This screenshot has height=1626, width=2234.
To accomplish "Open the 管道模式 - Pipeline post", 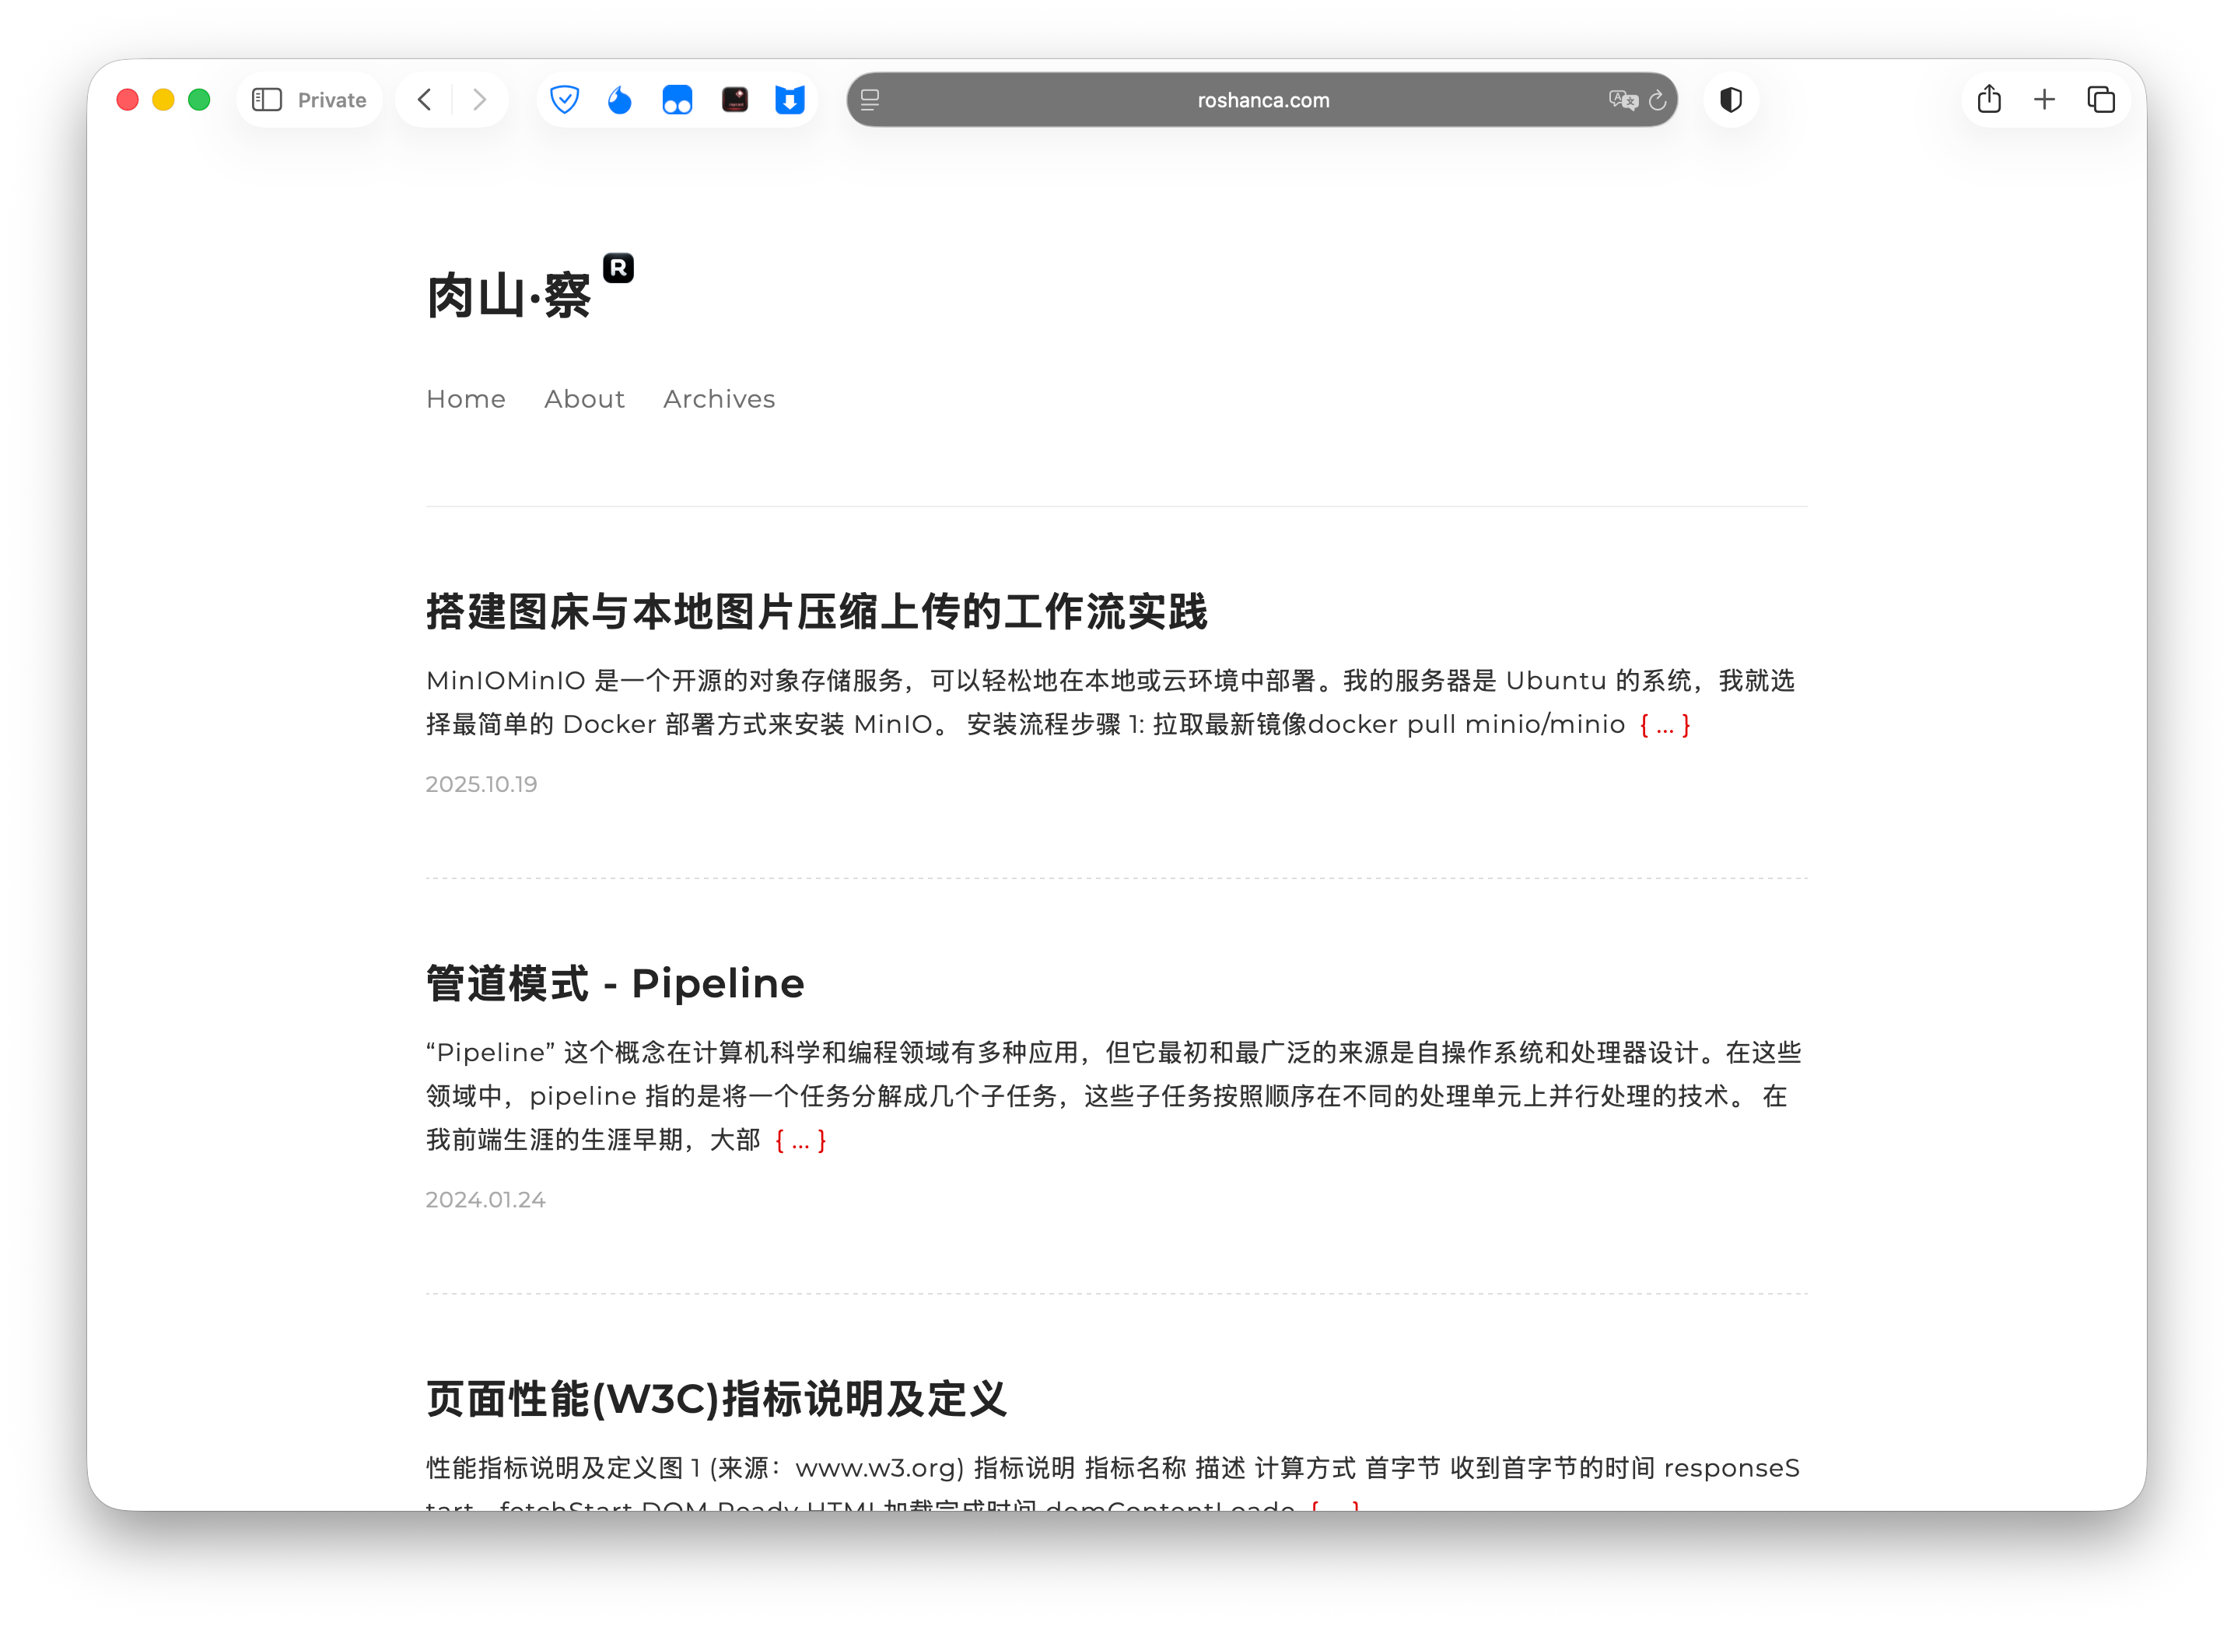I will pos(615,983).
